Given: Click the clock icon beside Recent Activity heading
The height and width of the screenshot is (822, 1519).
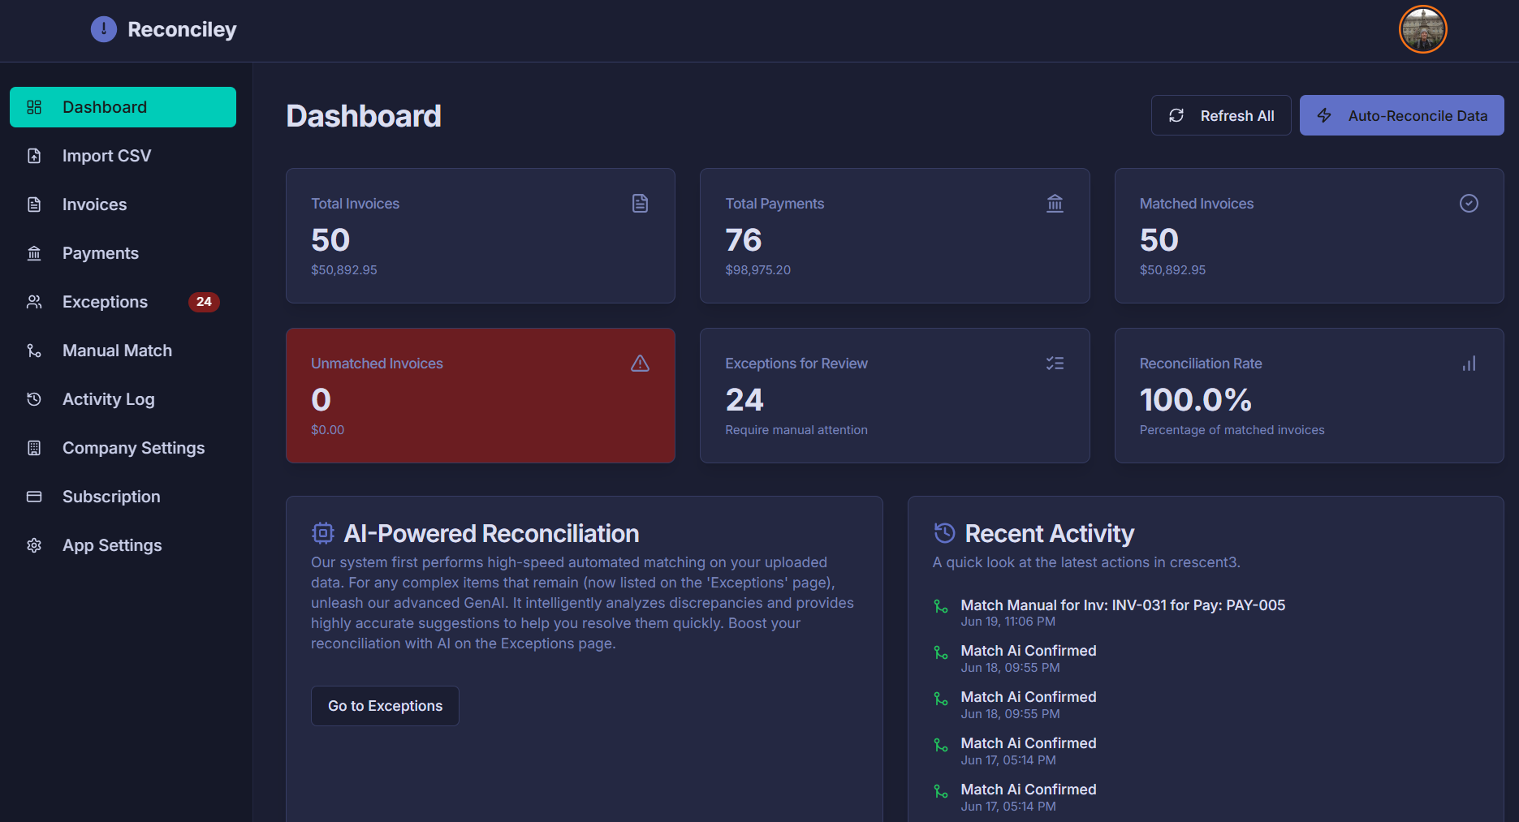Looking at the screenshot, I should 943,532.
